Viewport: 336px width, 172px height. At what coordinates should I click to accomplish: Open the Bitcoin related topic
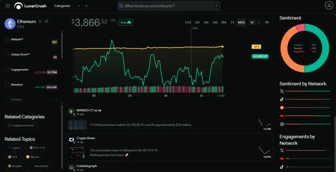(32, 157)
